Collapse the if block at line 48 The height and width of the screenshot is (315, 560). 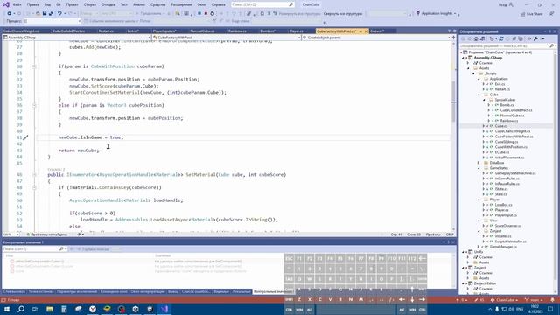point(34,187)
